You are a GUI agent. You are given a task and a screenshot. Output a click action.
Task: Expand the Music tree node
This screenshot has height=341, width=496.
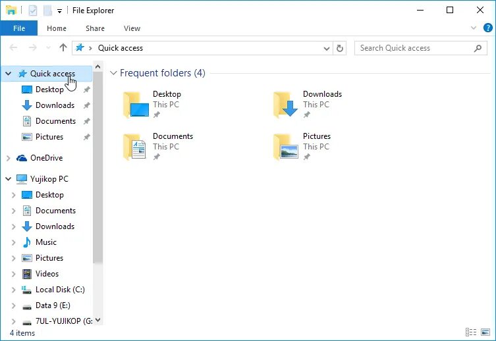[x=14, y=242]
